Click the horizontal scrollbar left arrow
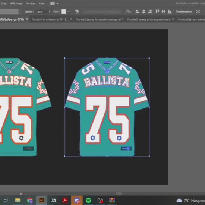The height and width of the screenshot is (205, 205). [25, 193]
